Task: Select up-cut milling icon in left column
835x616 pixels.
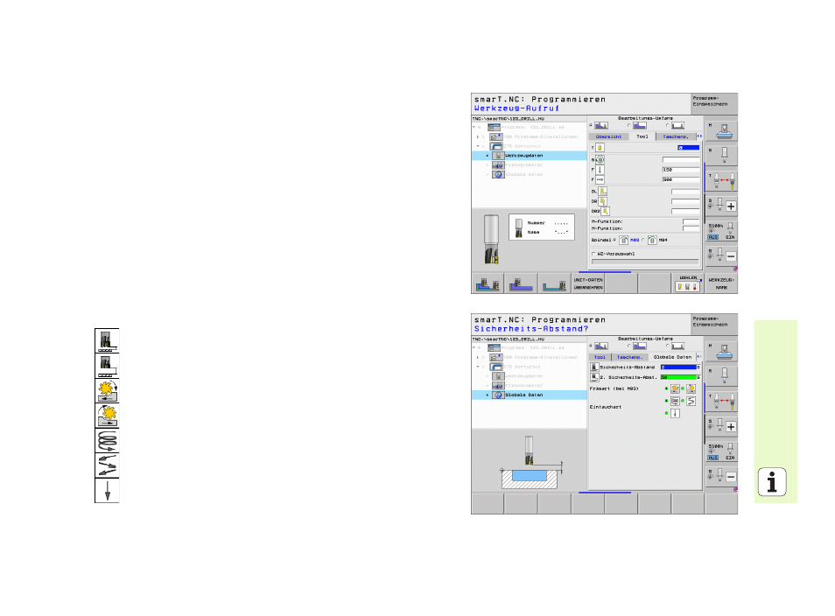Action: (x=107, y=416)
